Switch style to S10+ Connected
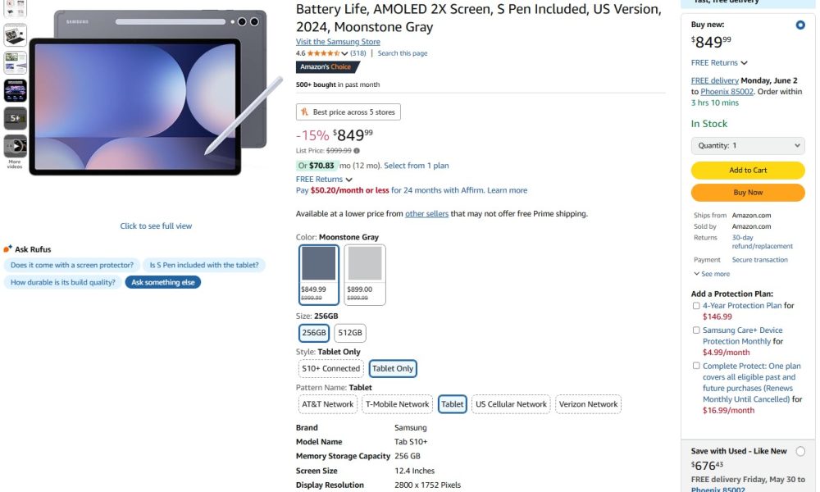Screen dimensions: 820x492 pos(330,368)
